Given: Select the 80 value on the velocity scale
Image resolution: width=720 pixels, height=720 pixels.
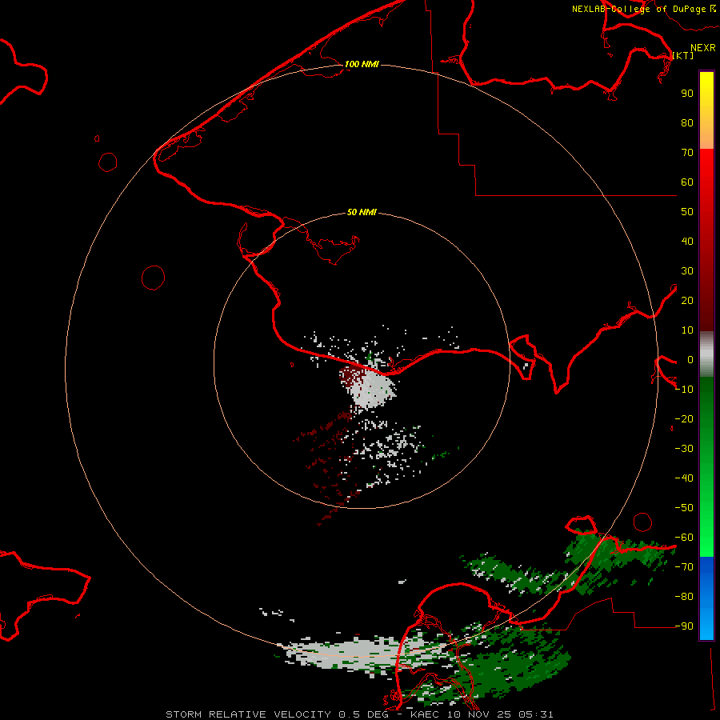Looking at the screenshot, I should click(687, 123).
